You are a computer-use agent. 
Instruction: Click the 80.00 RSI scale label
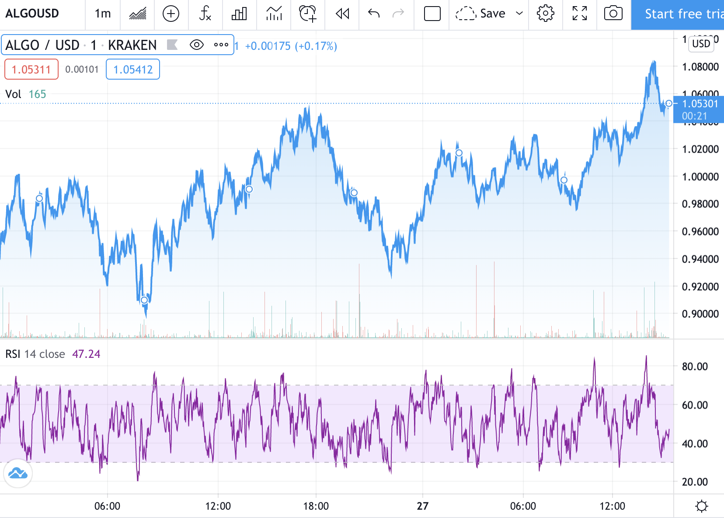pyautogui.click(x=695, y=367)
